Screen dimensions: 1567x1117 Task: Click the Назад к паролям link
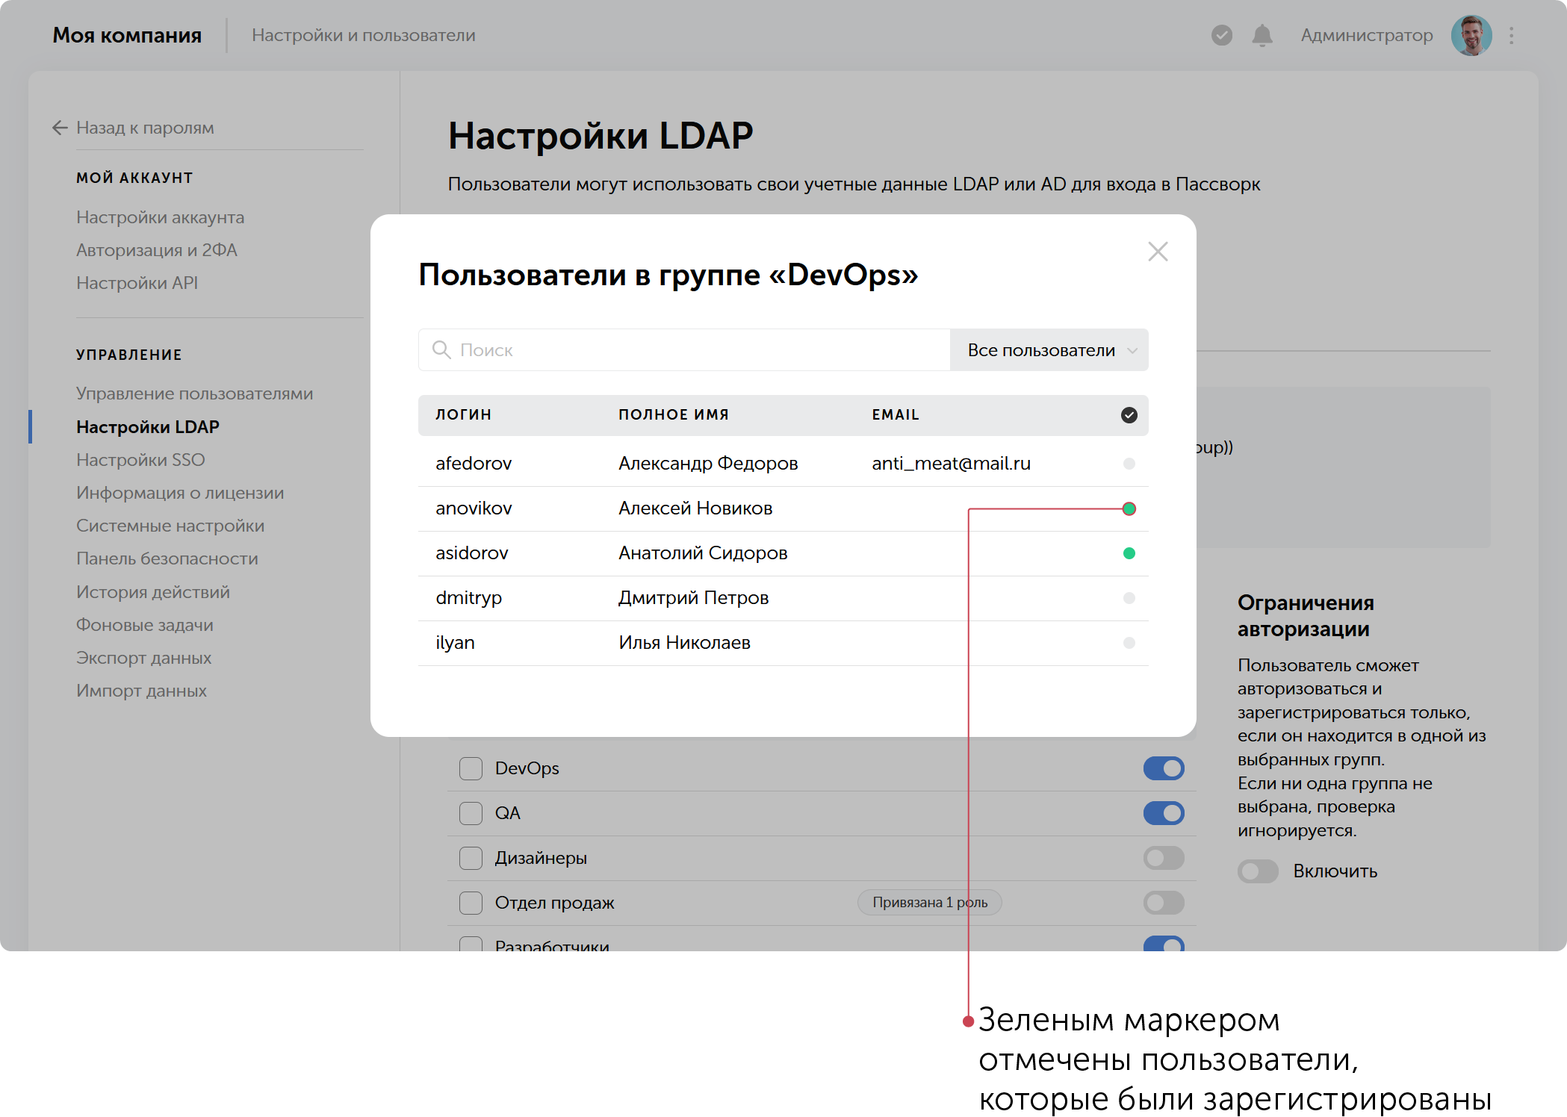tap(145, 128)
